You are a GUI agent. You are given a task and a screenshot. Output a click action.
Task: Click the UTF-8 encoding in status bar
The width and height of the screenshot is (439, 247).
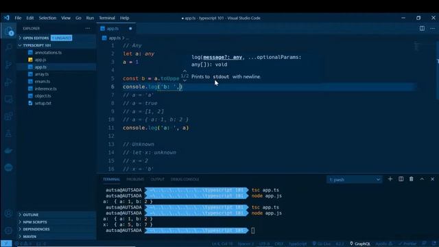coord(264,244)
